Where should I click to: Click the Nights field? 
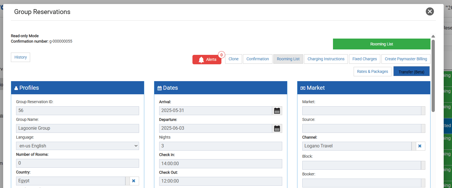tap(221, 146)
